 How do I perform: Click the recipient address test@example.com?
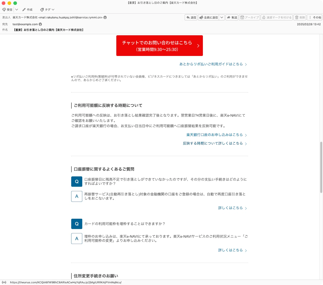(x=25, y=24)
